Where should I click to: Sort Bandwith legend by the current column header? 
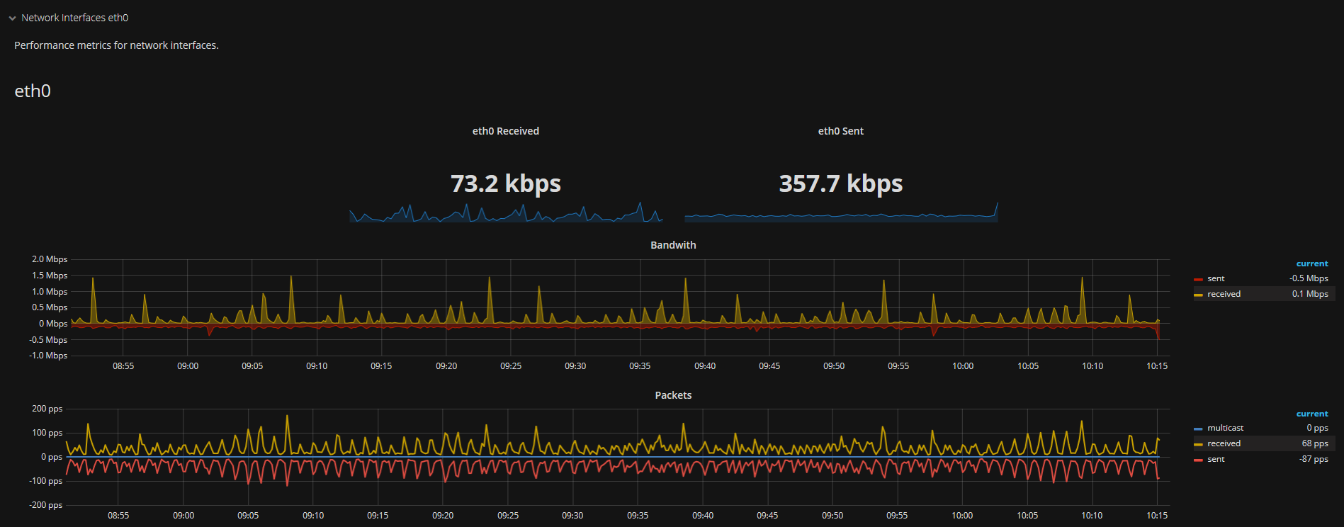pos(1312,263)
